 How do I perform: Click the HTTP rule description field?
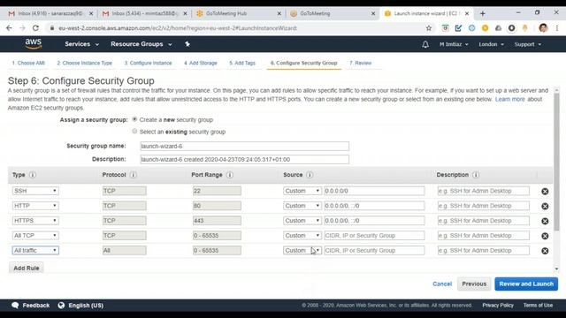(484, 206)
